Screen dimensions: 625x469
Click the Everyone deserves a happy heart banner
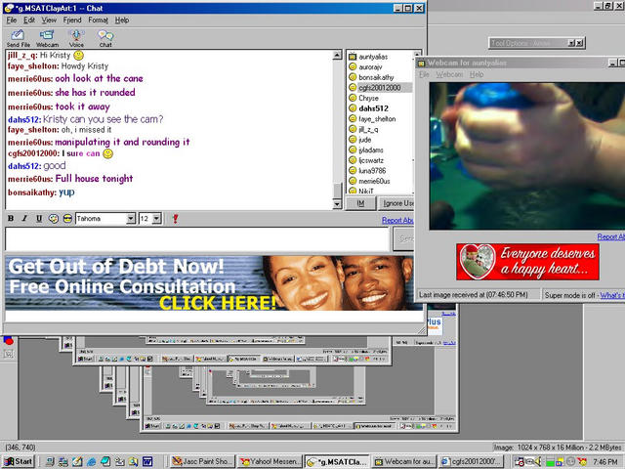click(527, 262)
